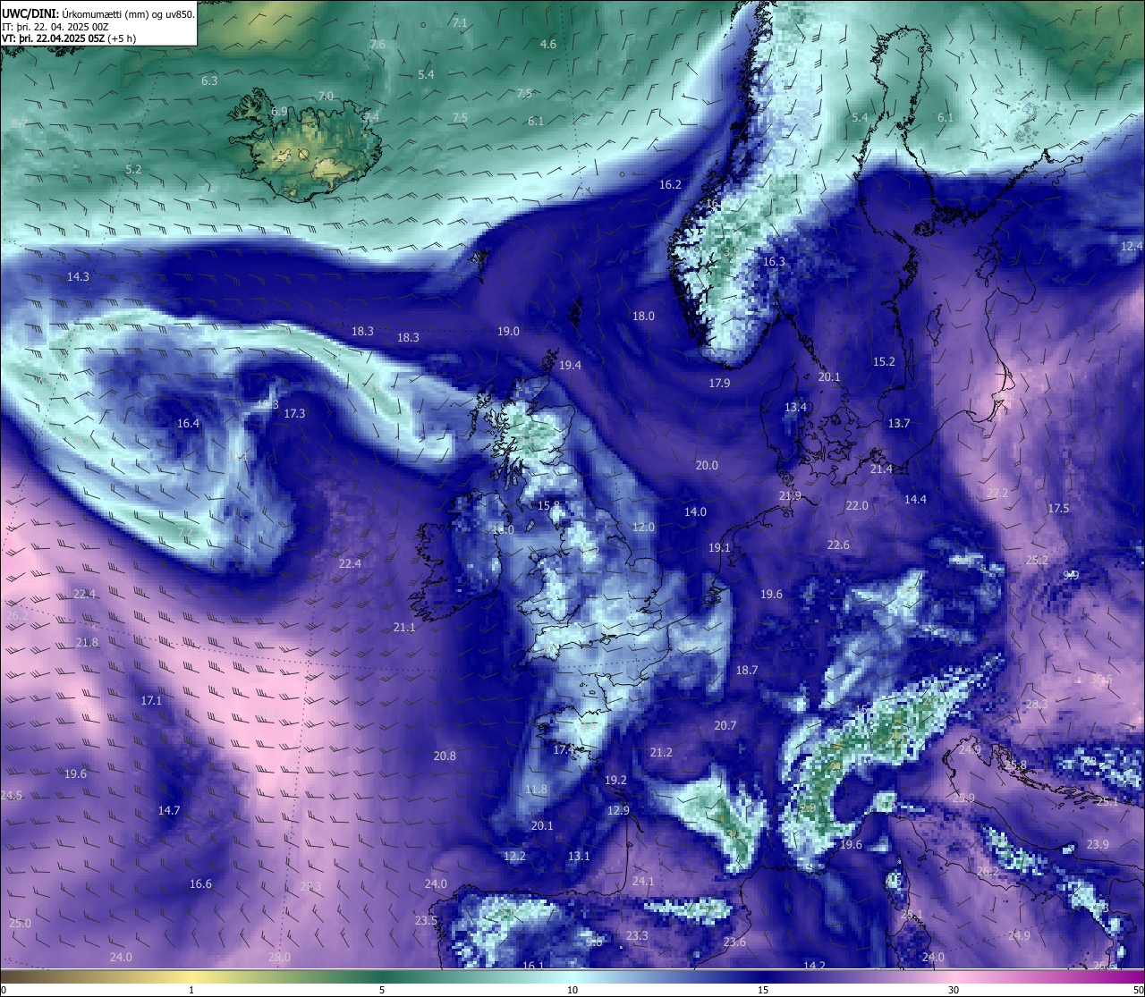Click the map value '17.5' on the eastern edge

pos(1058,509)
